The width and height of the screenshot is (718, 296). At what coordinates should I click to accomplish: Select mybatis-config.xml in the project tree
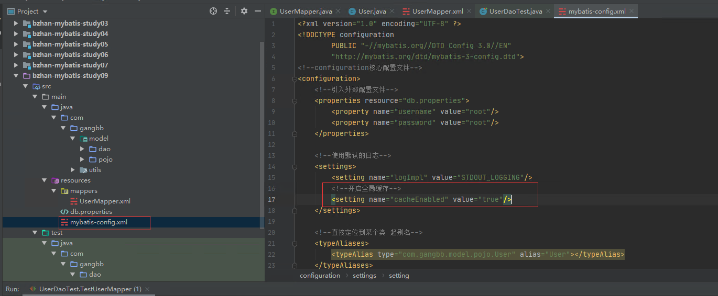[x=99, y=222]
